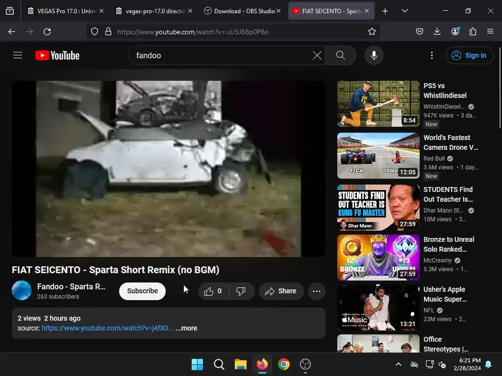Open Usher's Apple Music Super Bowl thumbnail

coord(378,307)
